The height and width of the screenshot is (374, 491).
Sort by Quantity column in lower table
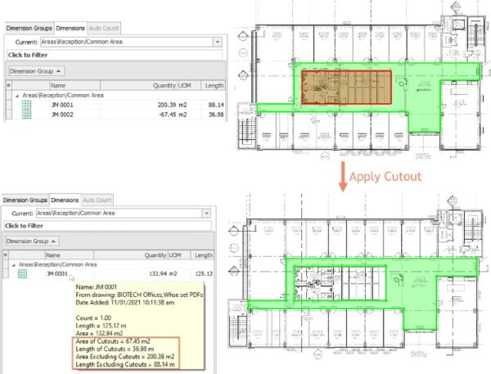[131, 255]
